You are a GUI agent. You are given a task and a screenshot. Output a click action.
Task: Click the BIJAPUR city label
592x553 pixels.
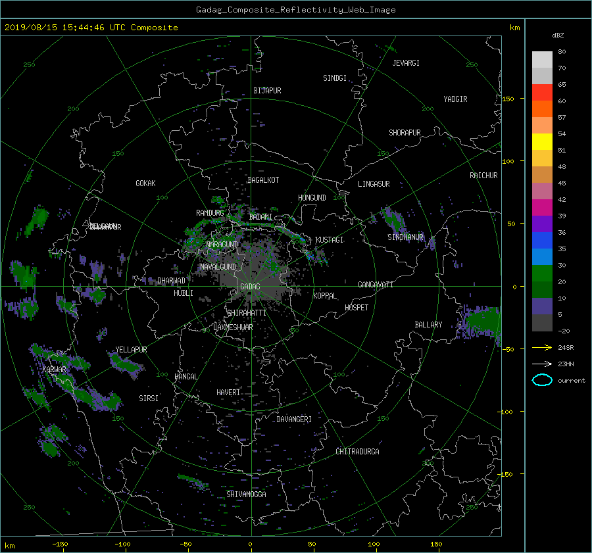pyautogui.click(x=267, y=91)
